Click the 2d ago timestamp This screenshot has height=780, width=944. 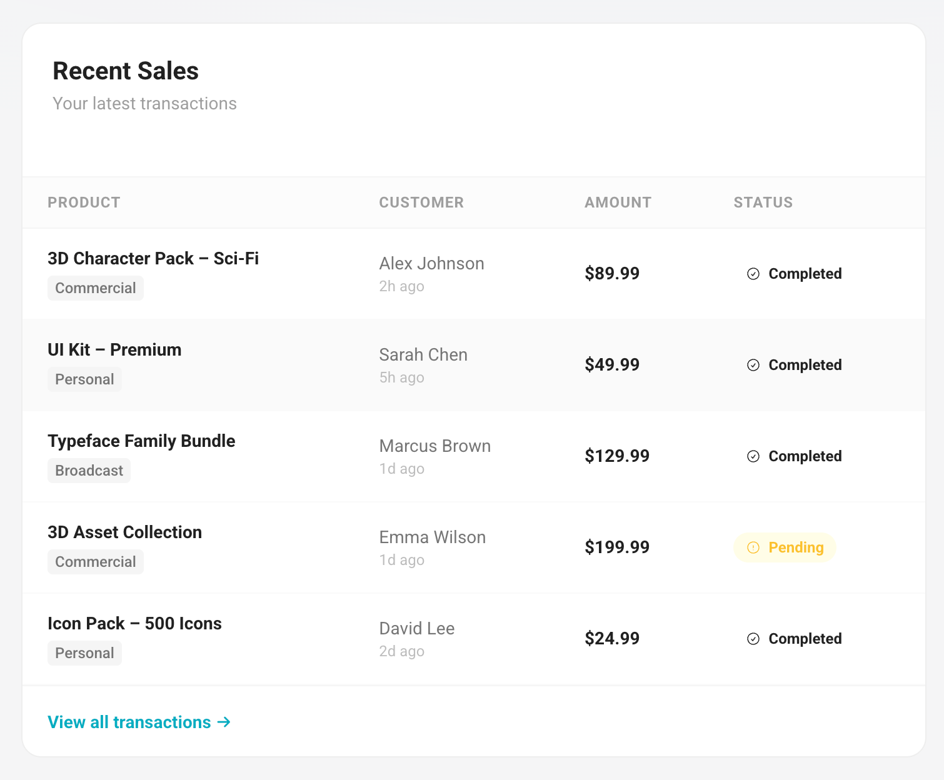(x=401, y=651)
